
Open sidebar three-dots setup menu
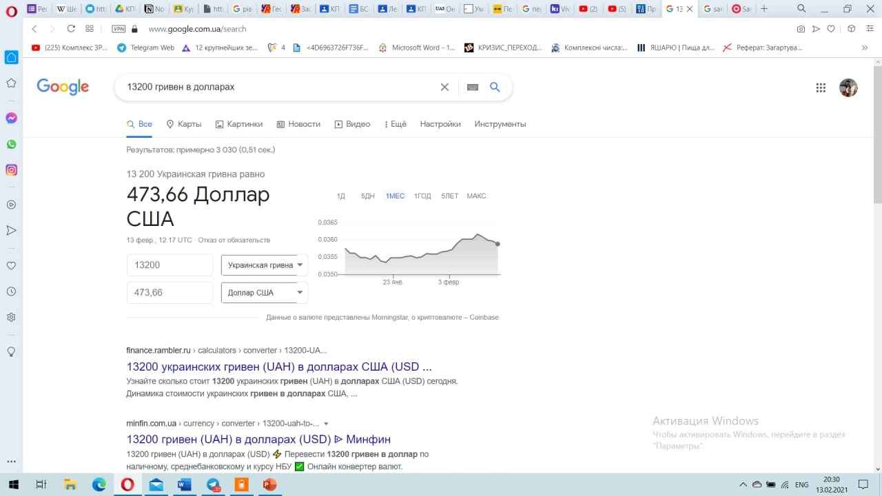tap(11, 462)
